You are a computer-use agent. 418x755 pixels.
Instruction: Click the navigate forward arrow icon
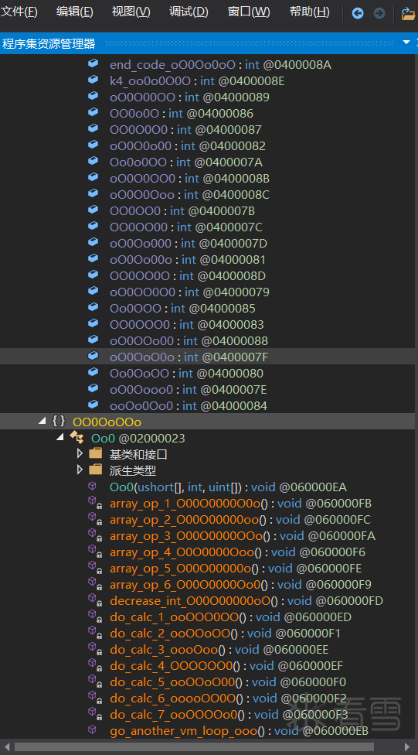coord(379,13)
